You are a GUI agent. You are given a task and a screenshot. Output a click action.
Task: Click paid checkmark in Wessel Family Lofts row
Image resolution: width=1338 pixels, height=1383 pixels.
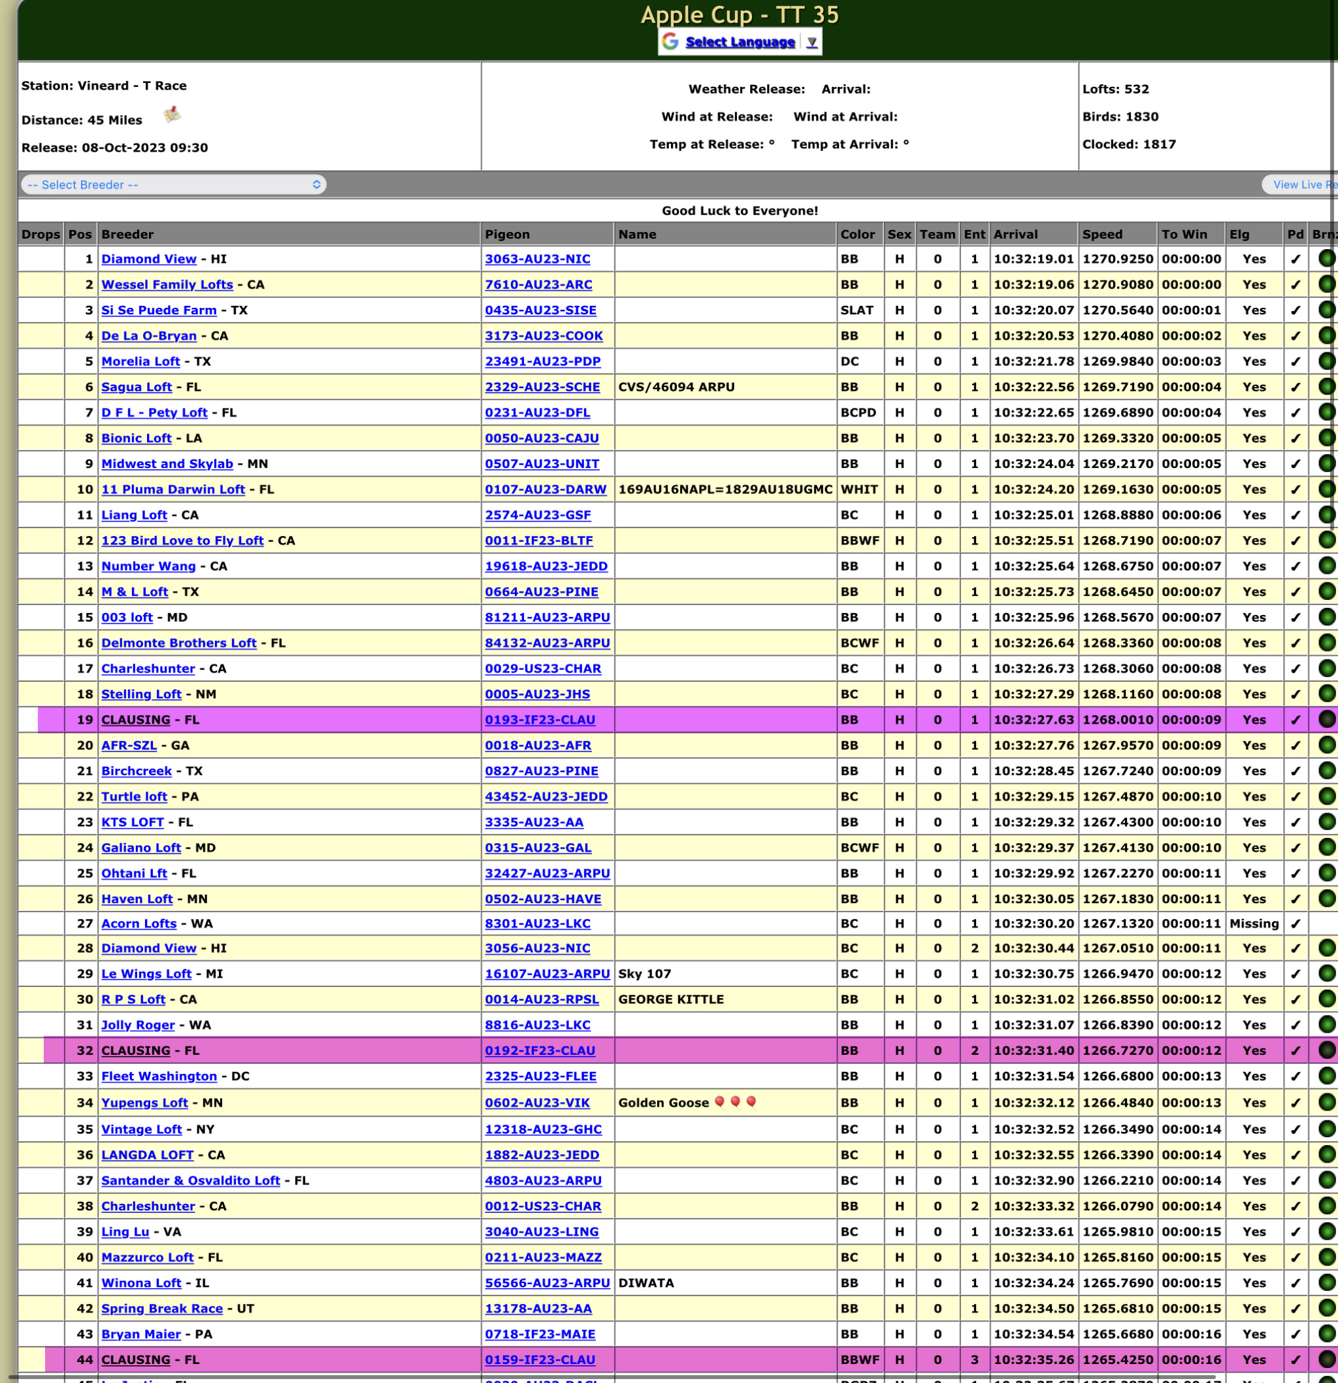point(1295,285)
